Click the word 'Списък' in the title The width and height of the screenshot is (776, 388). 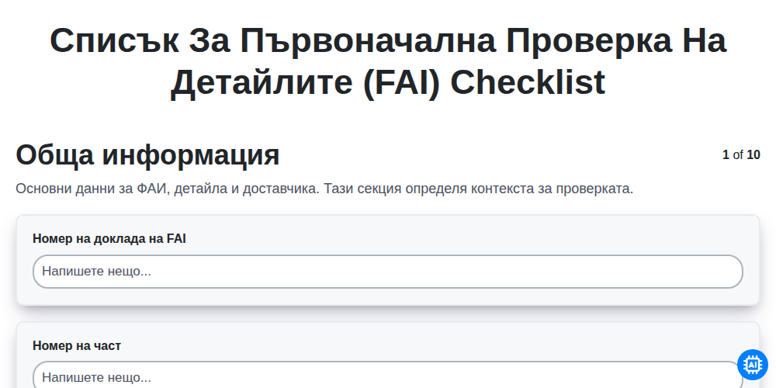(x=115, y=40)
